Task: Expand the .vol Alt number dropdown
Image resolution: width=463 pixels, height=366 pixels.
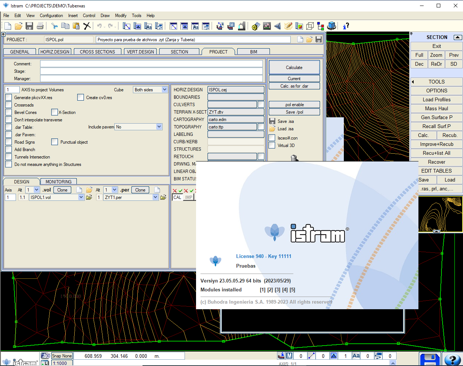Action: pyautogui.click(x=36, y=190)
